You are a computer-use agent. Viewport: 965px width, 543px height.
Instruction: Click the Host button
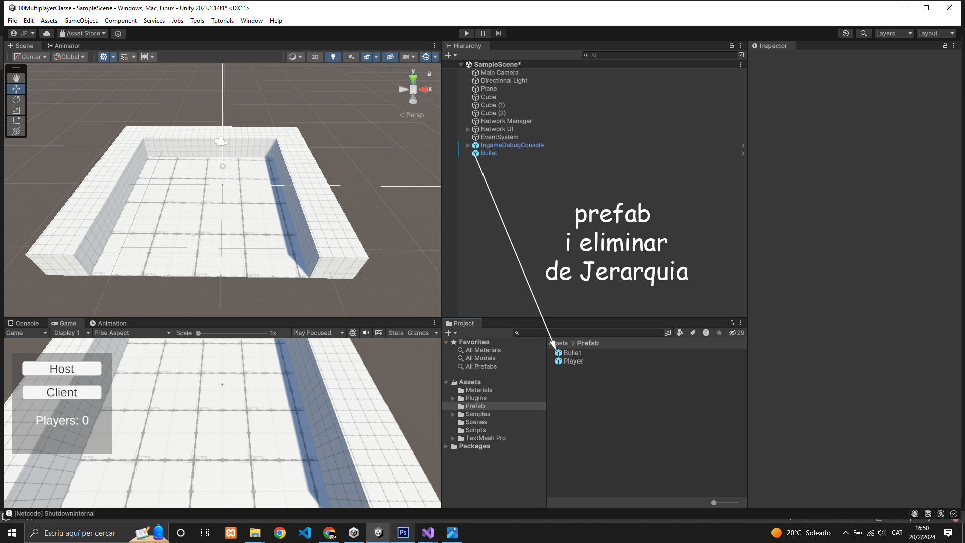(x=62, y=369)
